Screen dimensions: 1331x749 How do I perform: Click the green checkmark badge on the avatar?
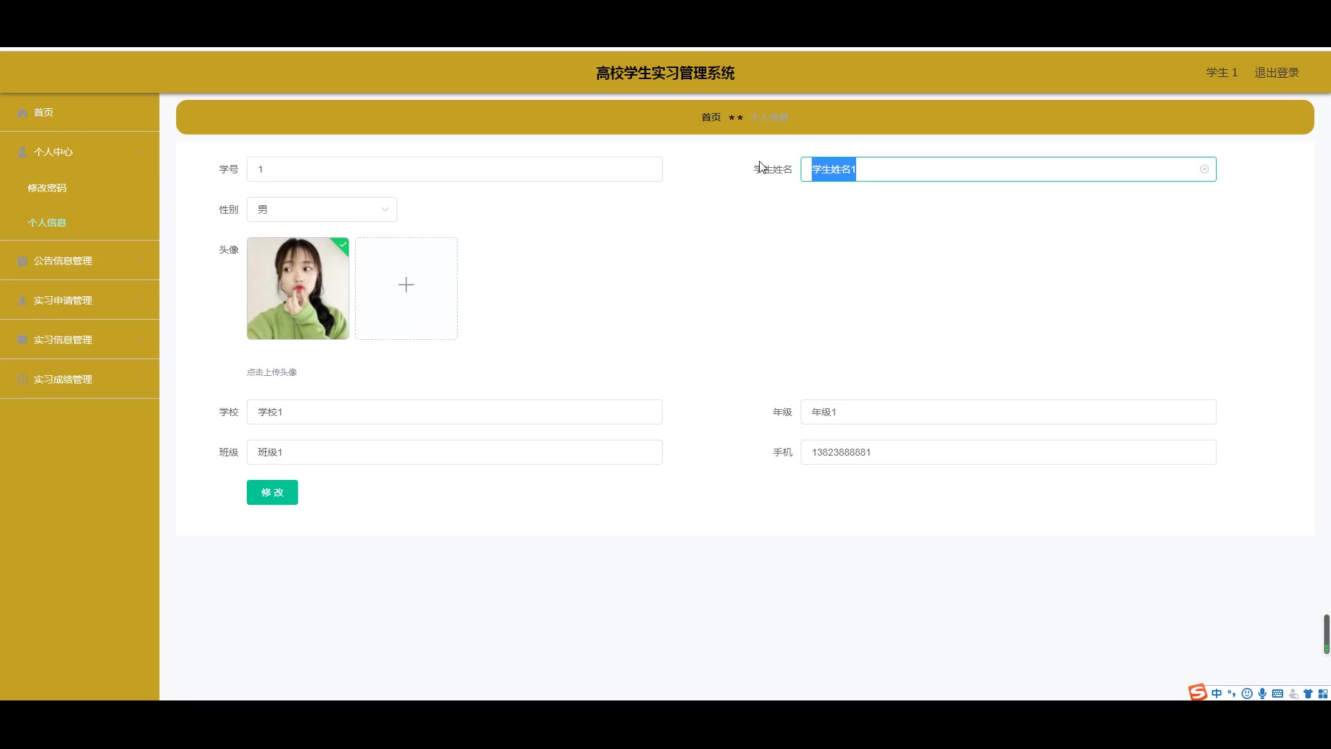pos(342,244)
